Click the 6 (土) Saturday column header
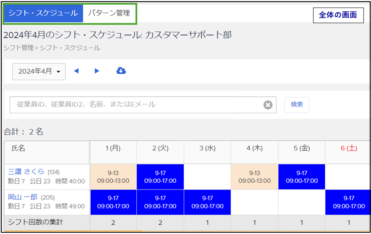 click(x=348, y=148)
